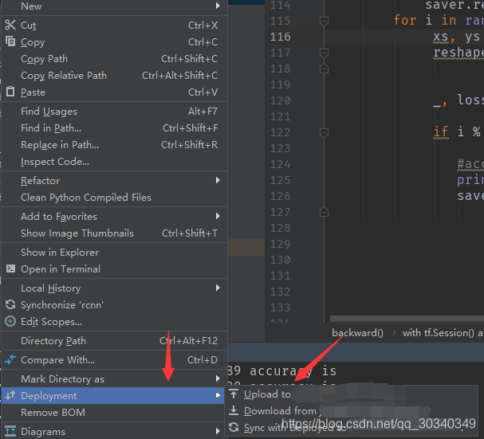Click the 'if' keyword on line 122

(x=441, y=132)
